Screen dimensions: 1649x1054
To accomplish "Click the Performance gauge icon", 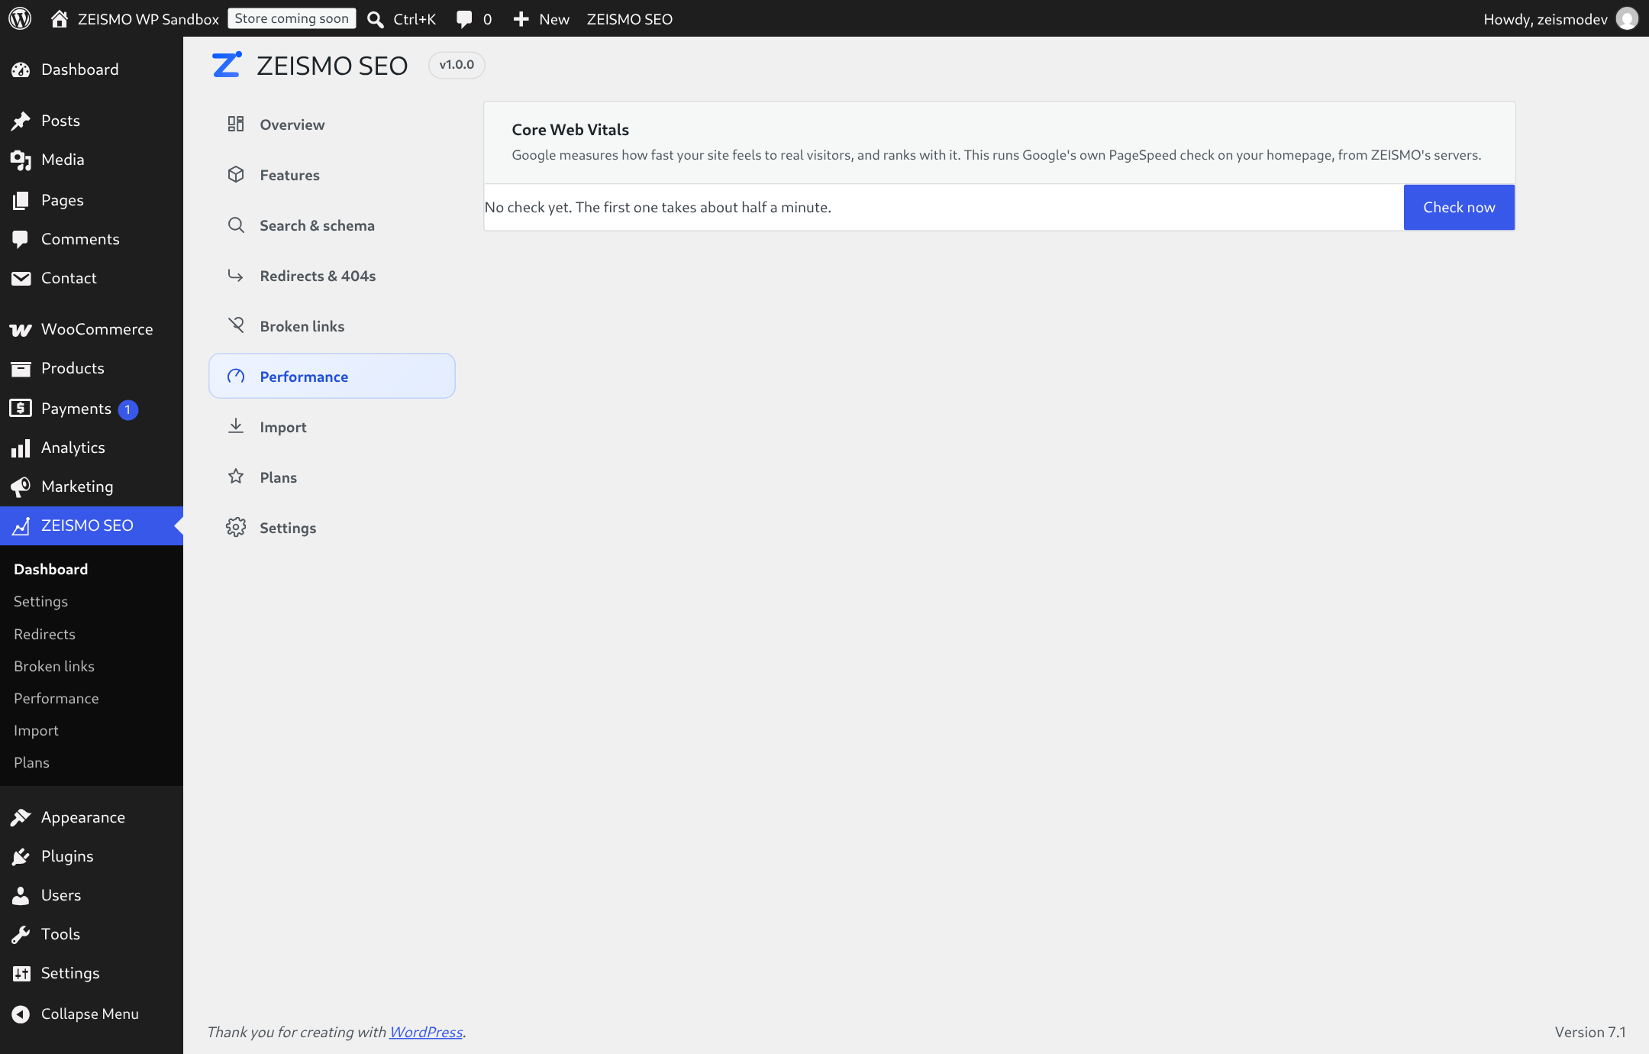I will [x=236, y=376].
